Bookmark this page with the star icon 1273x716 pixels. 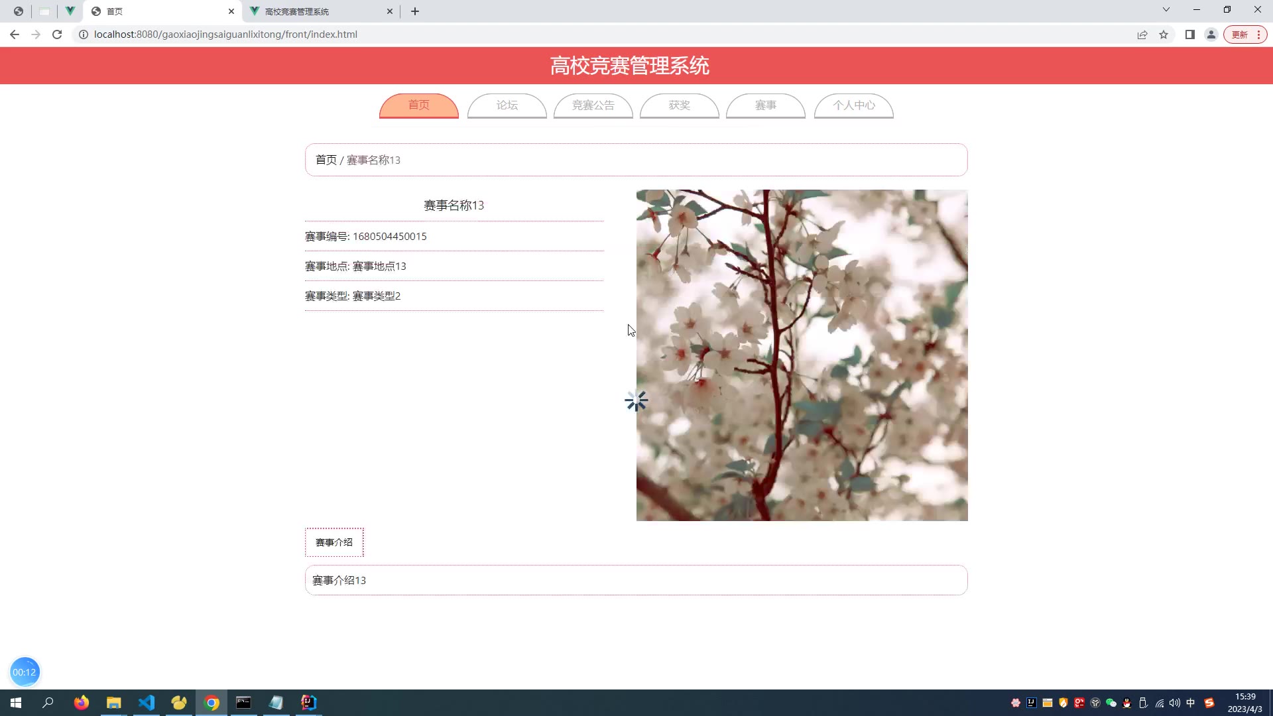click(1164, 34)
